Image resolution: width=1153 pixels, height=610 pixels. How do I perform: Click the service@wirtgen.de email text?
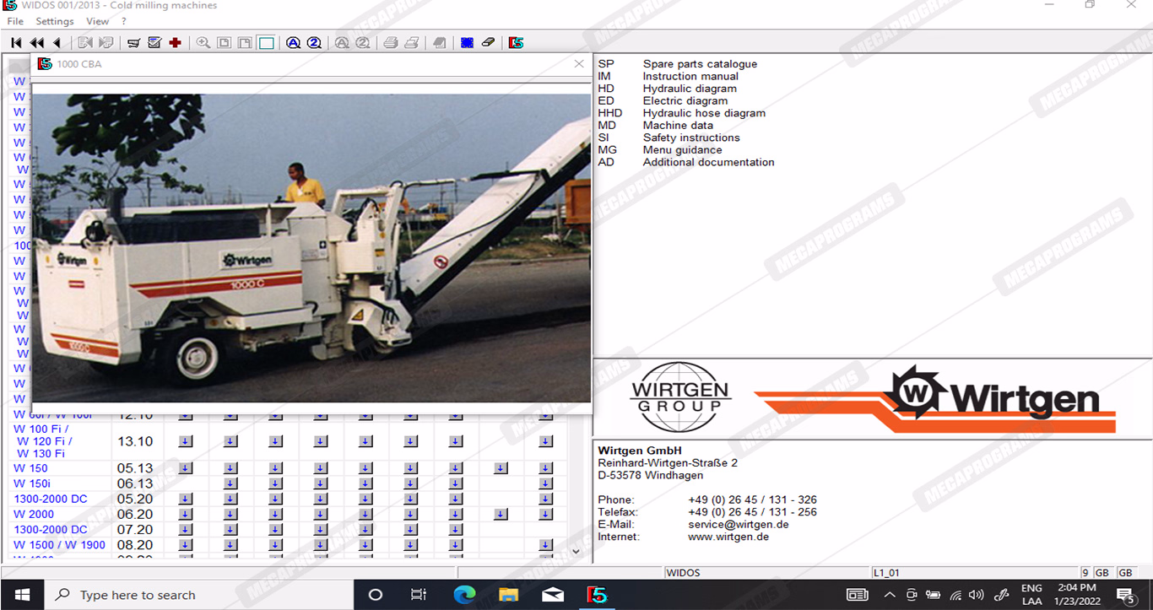pos(739,524)
